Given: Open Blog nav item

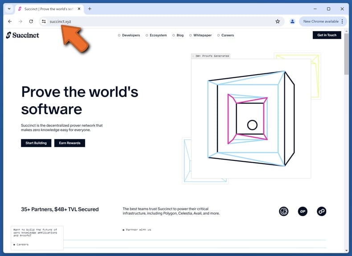Looking at the screenshot, I should [x=178, y=36].
